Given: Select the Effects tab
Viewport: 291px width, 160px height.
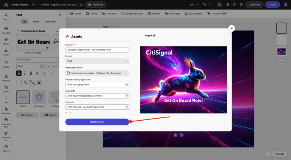Looking at the screenshot, I should pyautogui.click(x=36, y=22).
